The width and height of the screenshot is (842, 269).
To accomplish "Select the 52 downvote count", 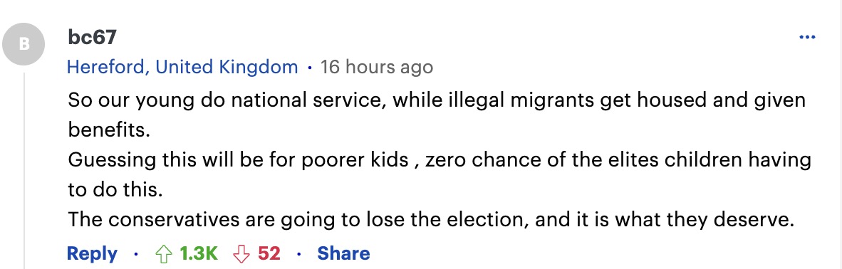I will (x=269, y=253).
